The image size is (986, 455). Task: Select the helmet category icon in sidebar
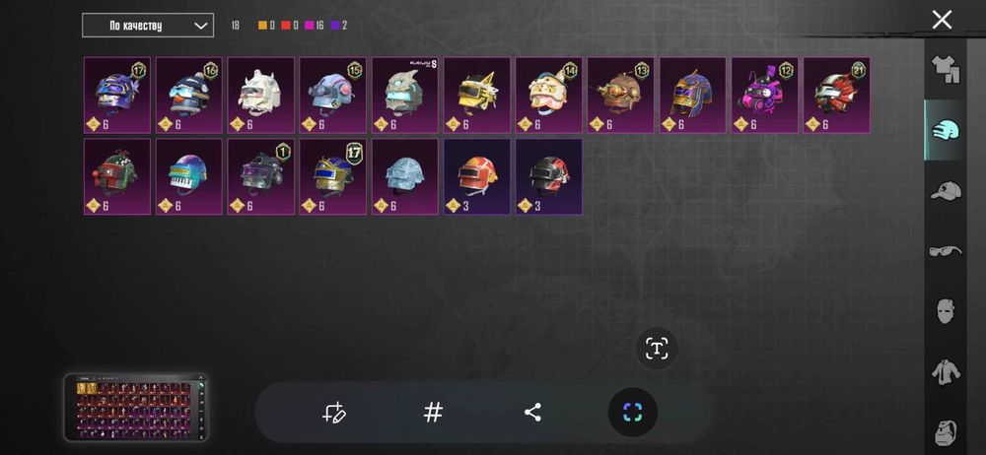click(x=946, y=130)
